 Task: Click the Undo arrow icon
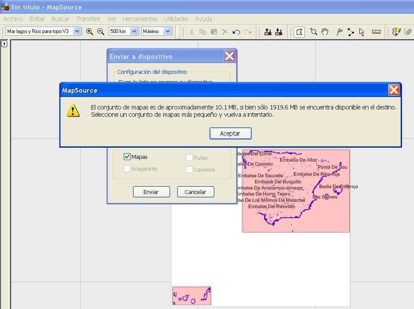pos(236,32)
